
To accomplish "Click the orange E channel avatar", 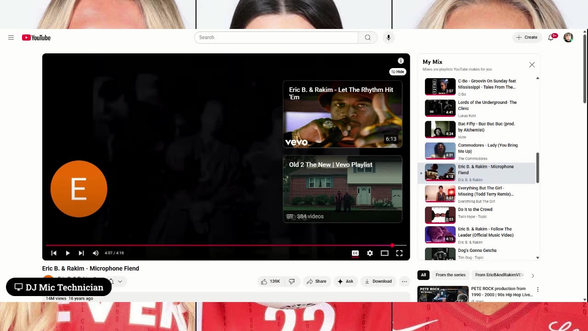I will [x=79, y=189].
